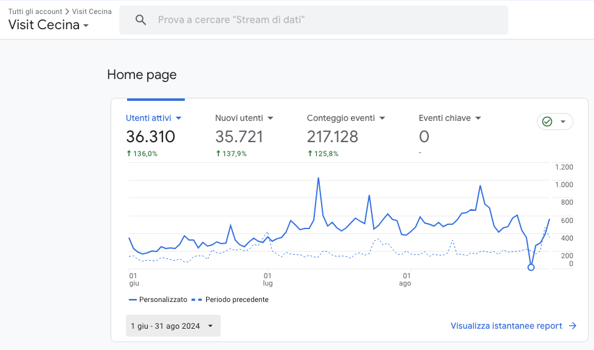The height and width of the screenshot is (350, 594).
Task: Click the breadcrumb chevron after Tutti gli account
Action: coord(67,12)
